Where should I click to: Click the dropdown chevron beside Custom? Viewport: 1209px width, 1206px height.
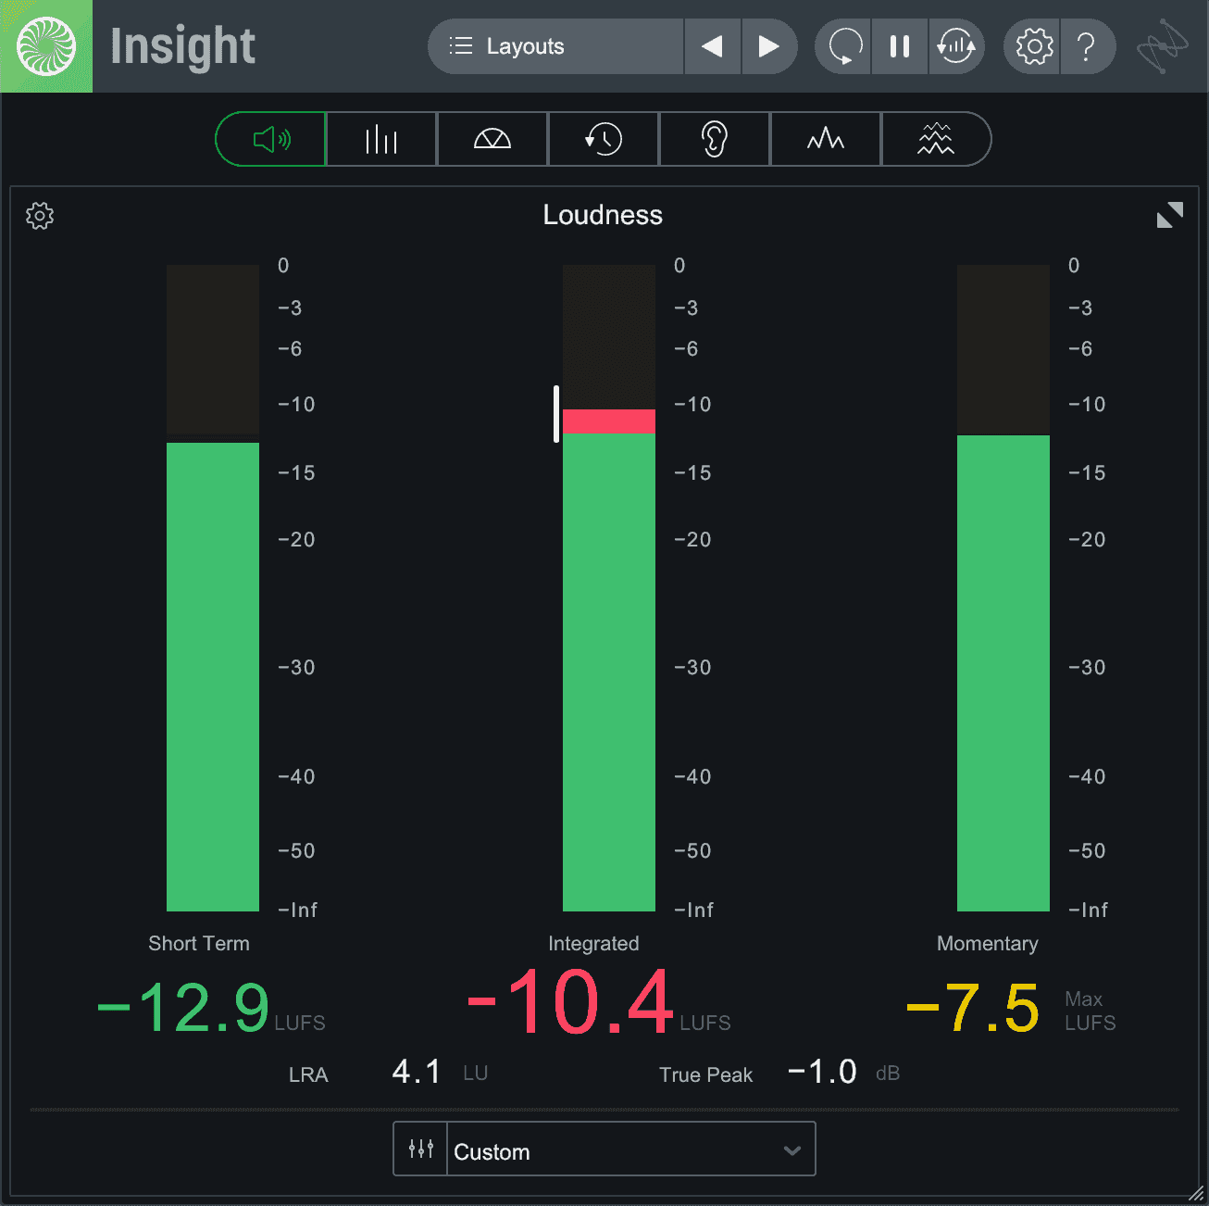click(x=791, y=1150)
